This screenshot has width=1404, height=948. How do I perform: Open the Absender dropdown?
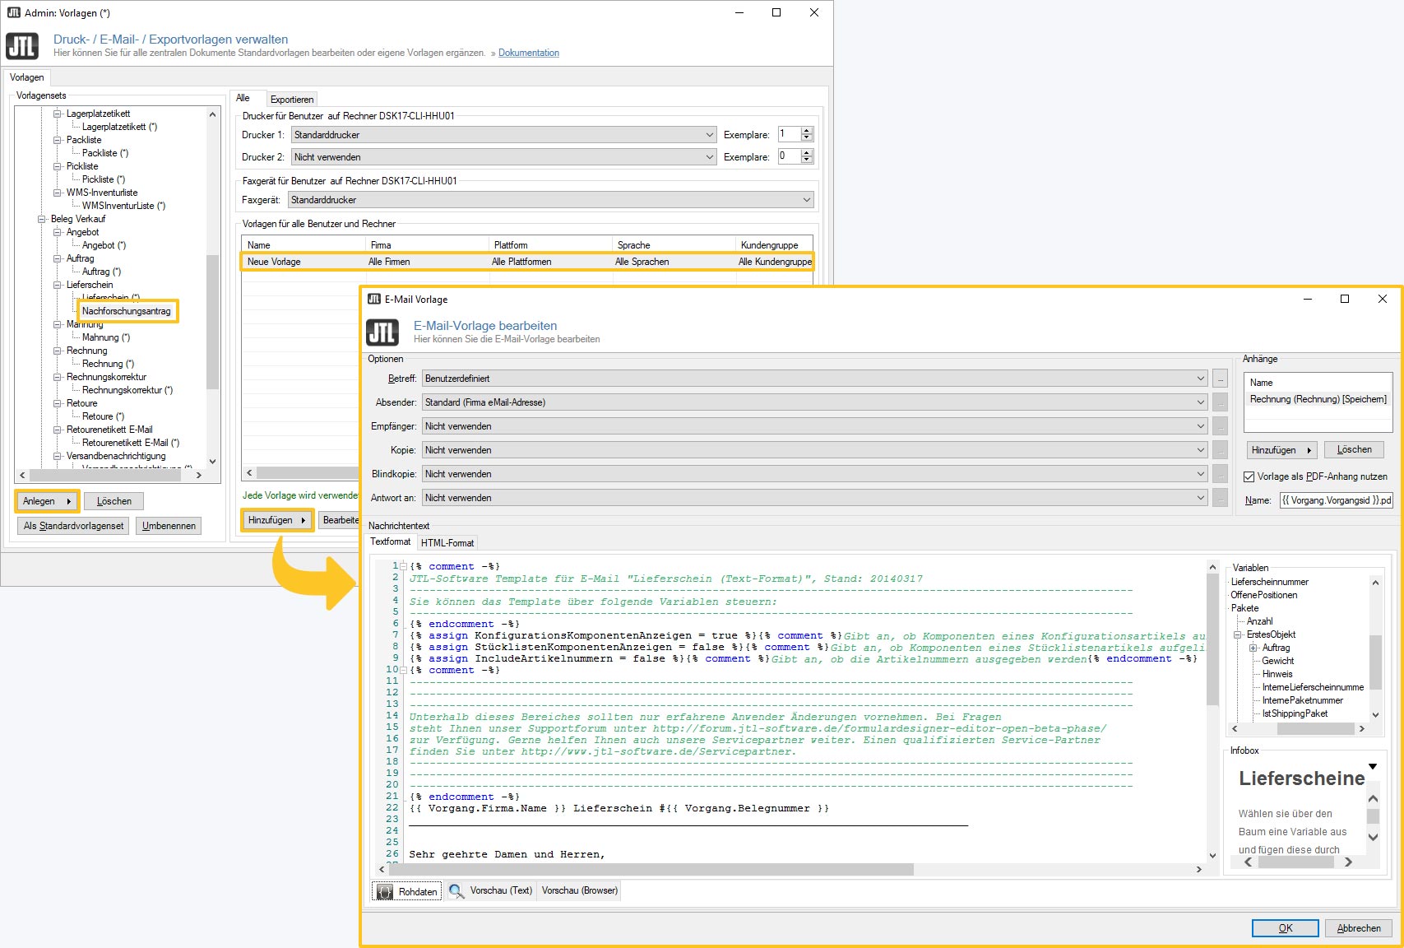click(x=1201, y=402)
